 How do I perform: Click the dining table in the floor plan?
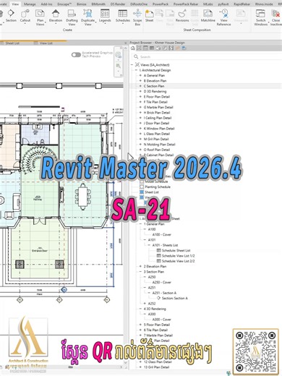click(83, 197)
